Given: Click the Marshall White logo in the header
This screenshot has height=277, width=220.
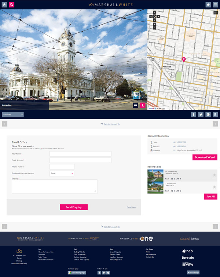Looking at the screenshot, I should (111, 5).
